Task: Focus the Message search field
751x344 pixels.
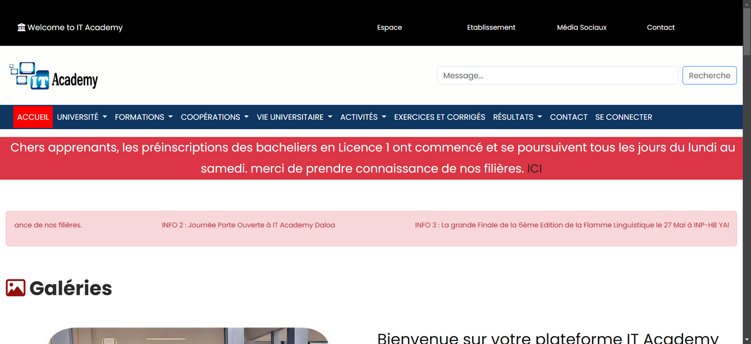Action: tap(558, 76)
